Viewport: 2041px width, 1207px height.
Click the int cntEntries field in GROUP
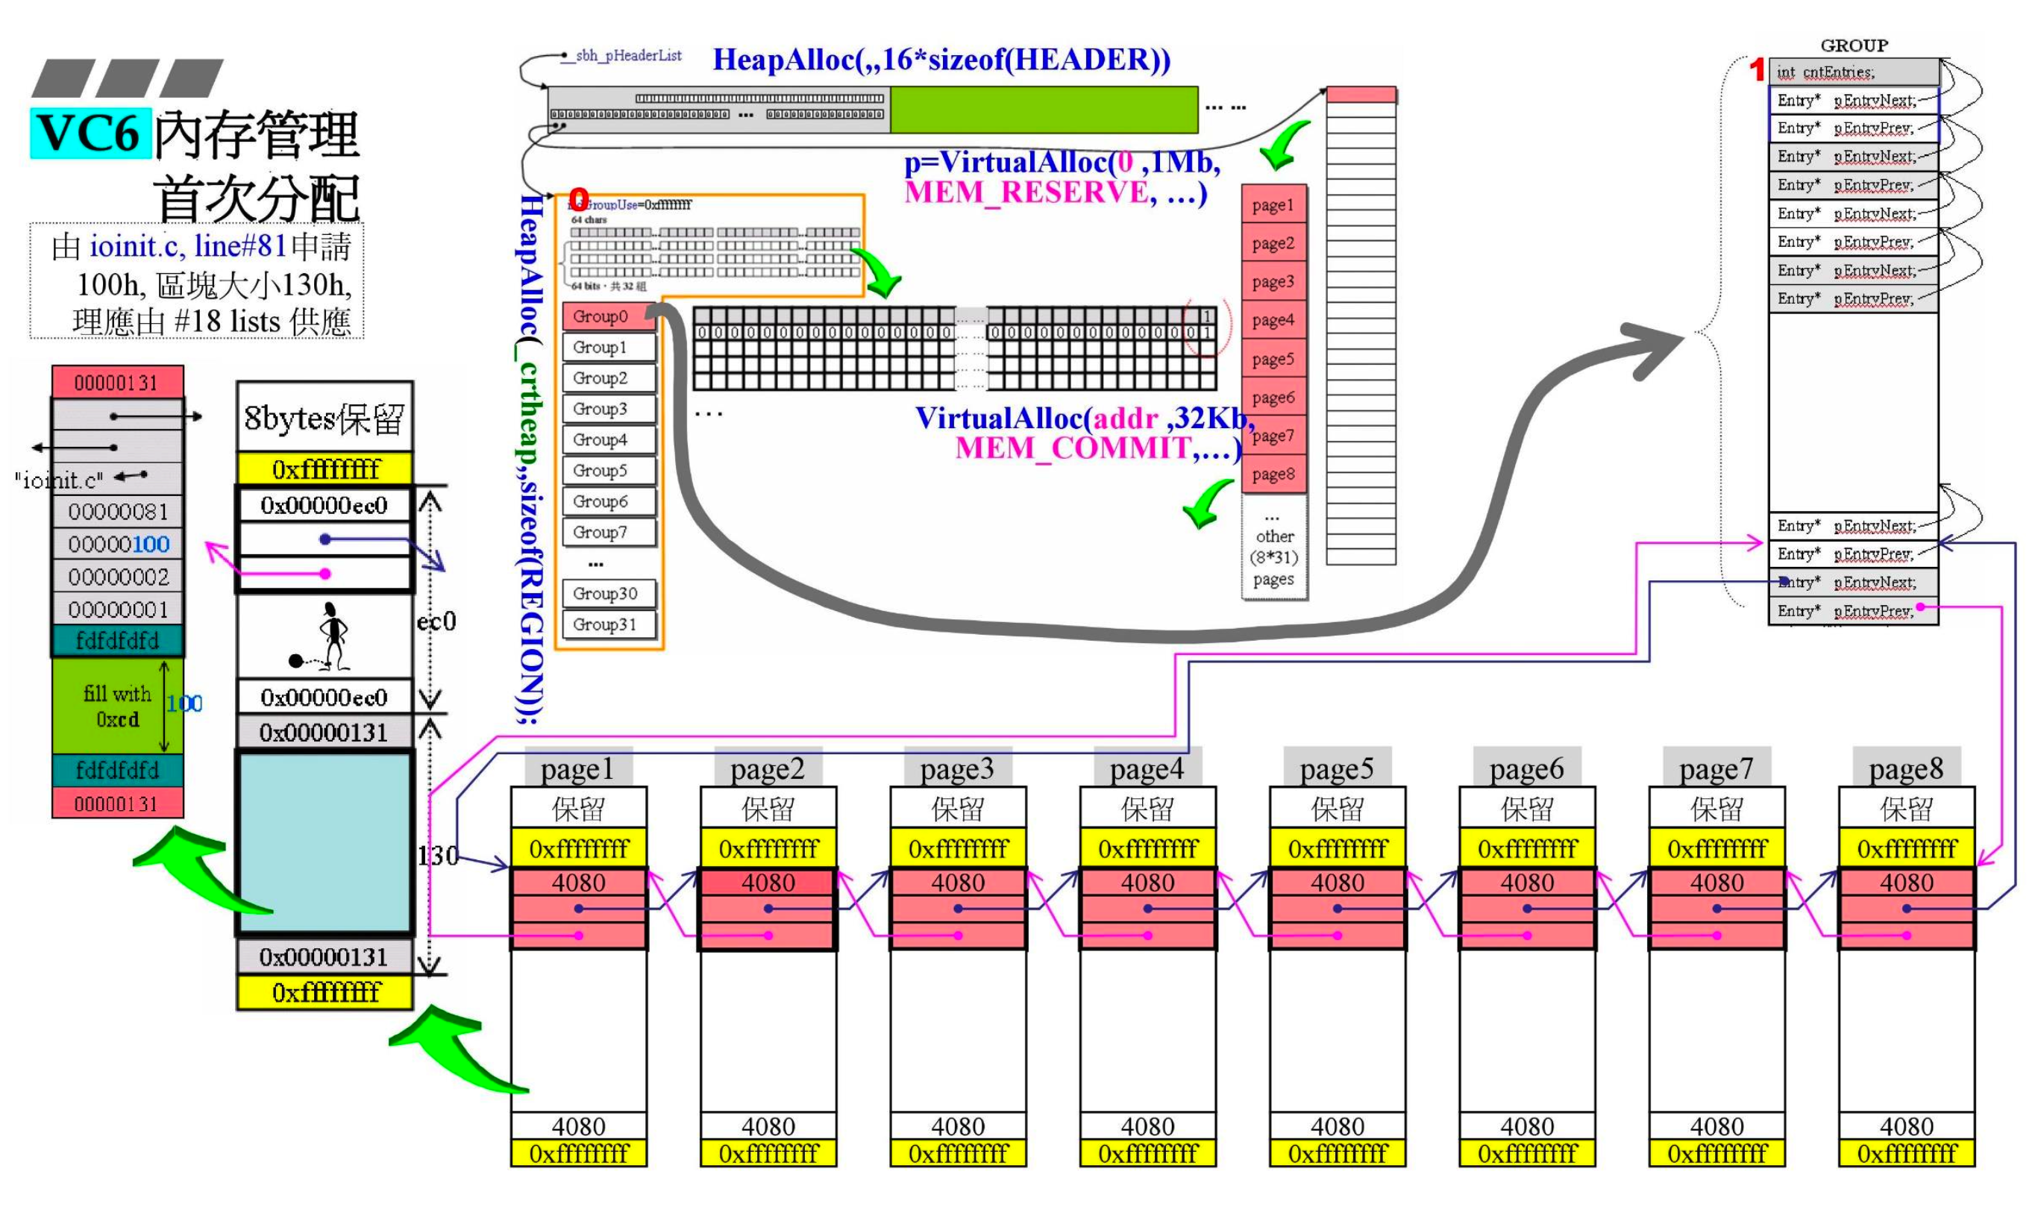[1852, 72]
